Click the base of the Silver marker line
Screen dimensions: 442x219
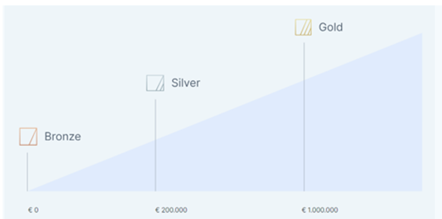[x=156, y=191]
